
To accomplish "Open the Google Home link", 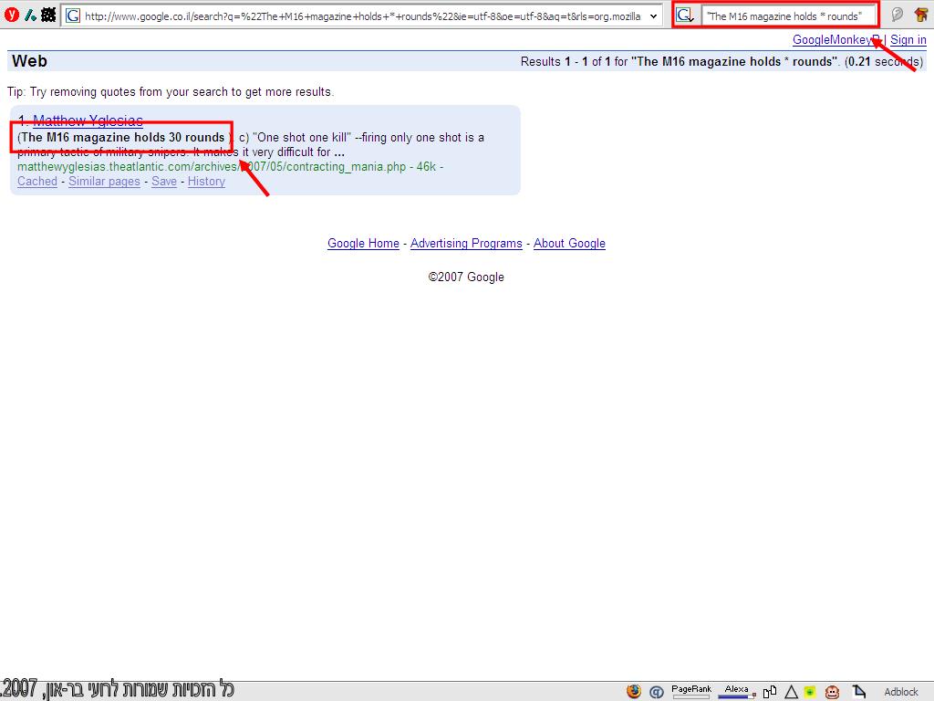I will [x=363, y=243].
